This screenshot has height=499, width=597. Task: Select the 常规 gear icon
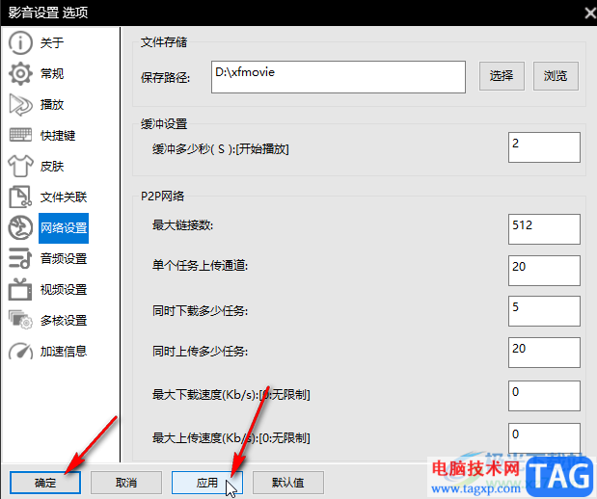(x=20, y=73)
